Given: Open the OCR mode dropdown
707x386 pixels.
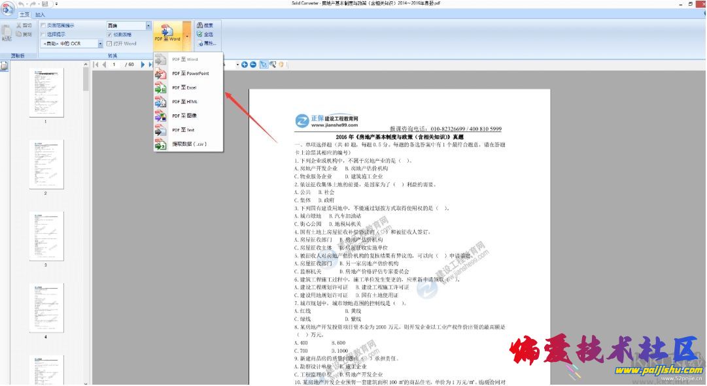Looking at the screenshot, I should coord(101,44).
